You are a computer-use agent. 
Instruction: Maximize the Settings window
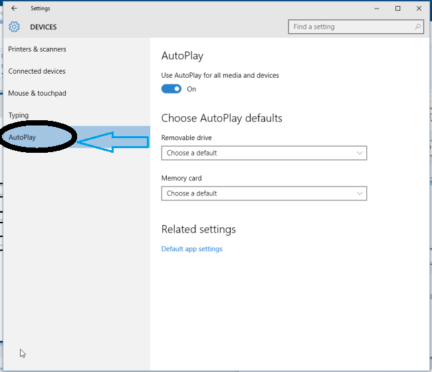coord(398,9)
